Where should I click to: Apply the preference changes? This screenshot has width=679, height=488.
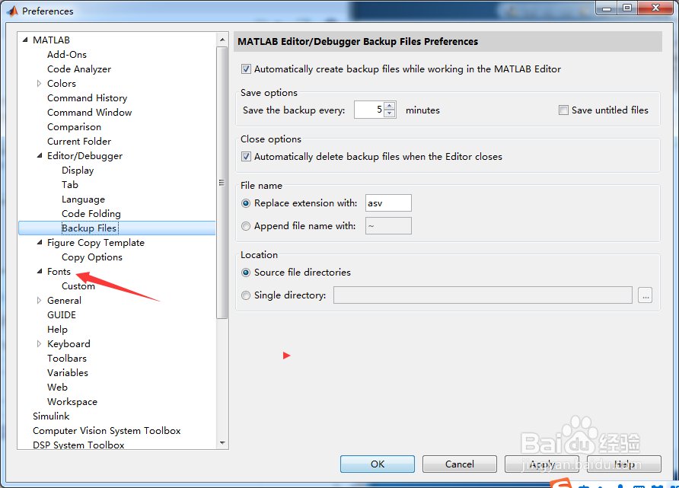tap(542, 464)
